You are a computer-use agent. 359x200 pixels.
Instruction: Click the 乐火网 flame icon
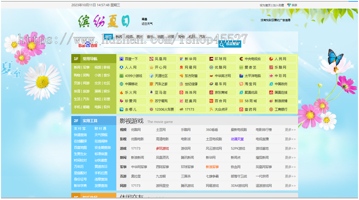tap(121, 92)
